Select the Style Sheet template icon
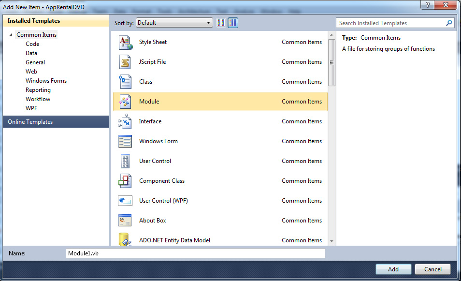 pyautogui.click(x=125, y=43)
